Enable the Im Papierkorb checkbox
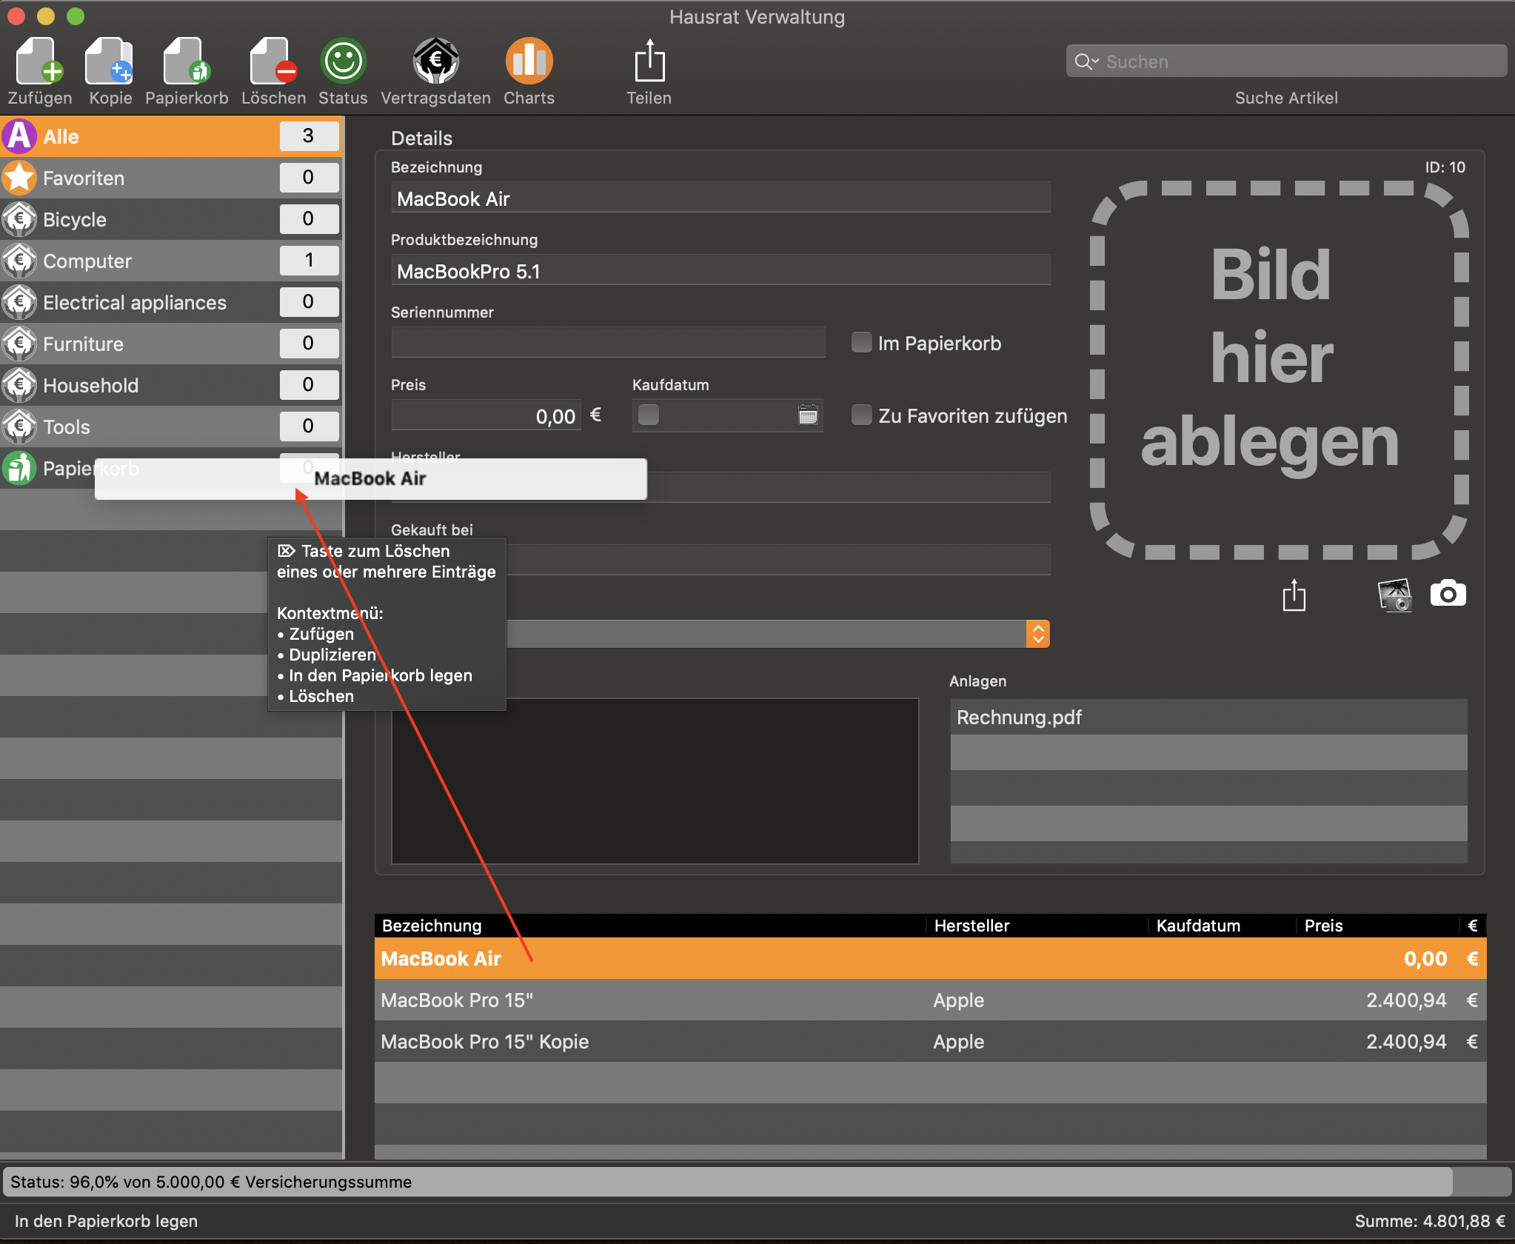This screenshot has width=1515, height=1244. [861, 342]
